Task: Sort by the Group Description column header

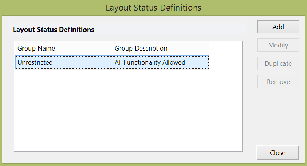Action: click(x=161, y=48)
